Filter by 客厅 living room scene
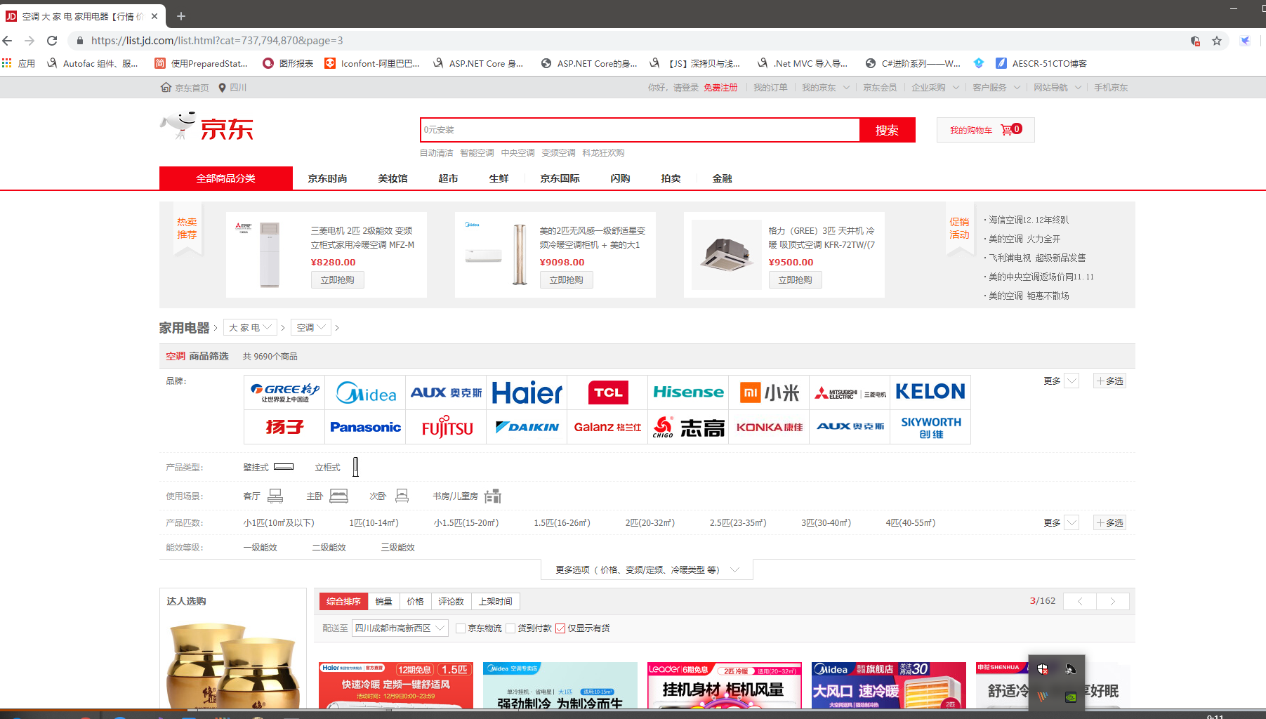 [x=263, y=496]
